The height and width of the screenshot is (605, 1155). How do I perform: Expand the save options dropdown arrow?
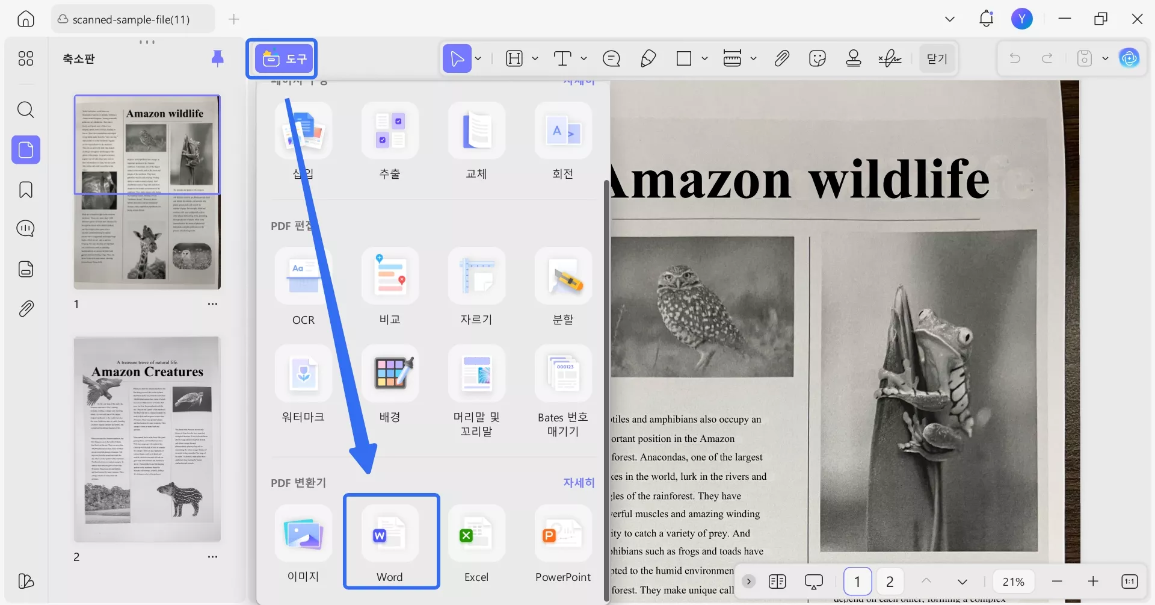[x=1105, y=58]
